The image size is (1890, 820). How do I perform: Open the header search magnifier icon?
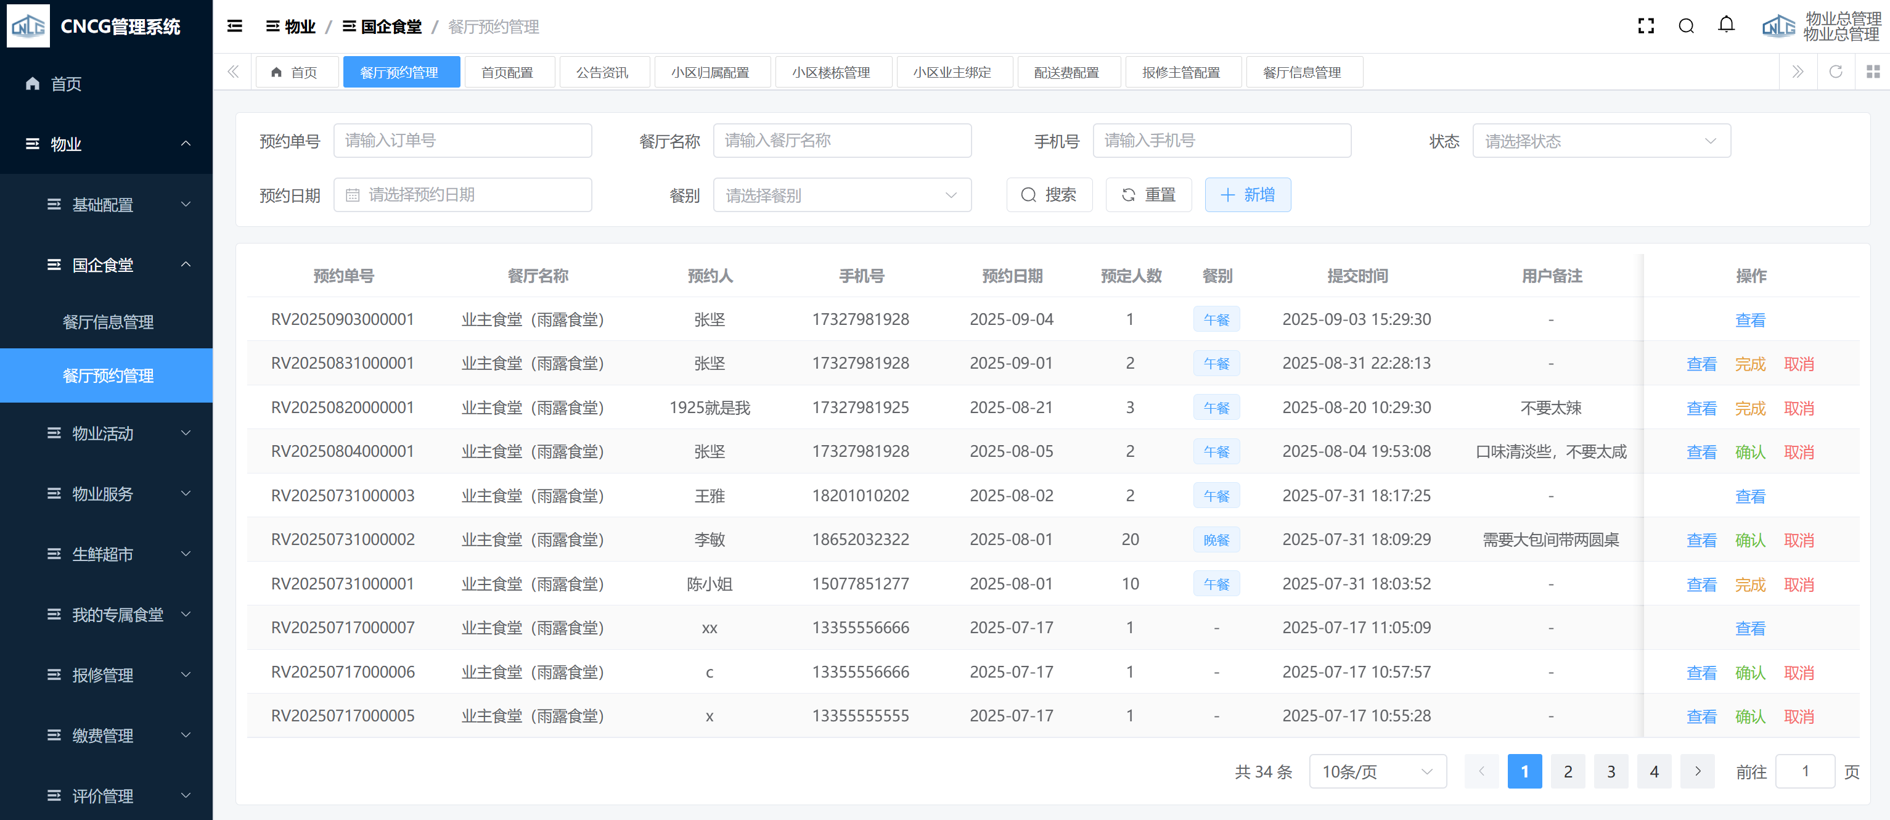(x=1686, y=27)
